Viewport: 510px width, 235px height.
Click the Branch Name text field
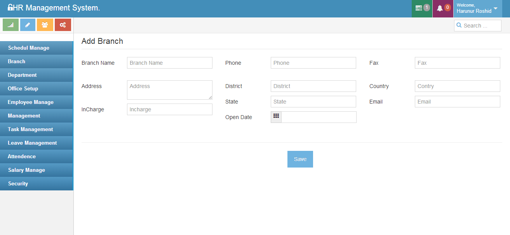coord(169,63)
